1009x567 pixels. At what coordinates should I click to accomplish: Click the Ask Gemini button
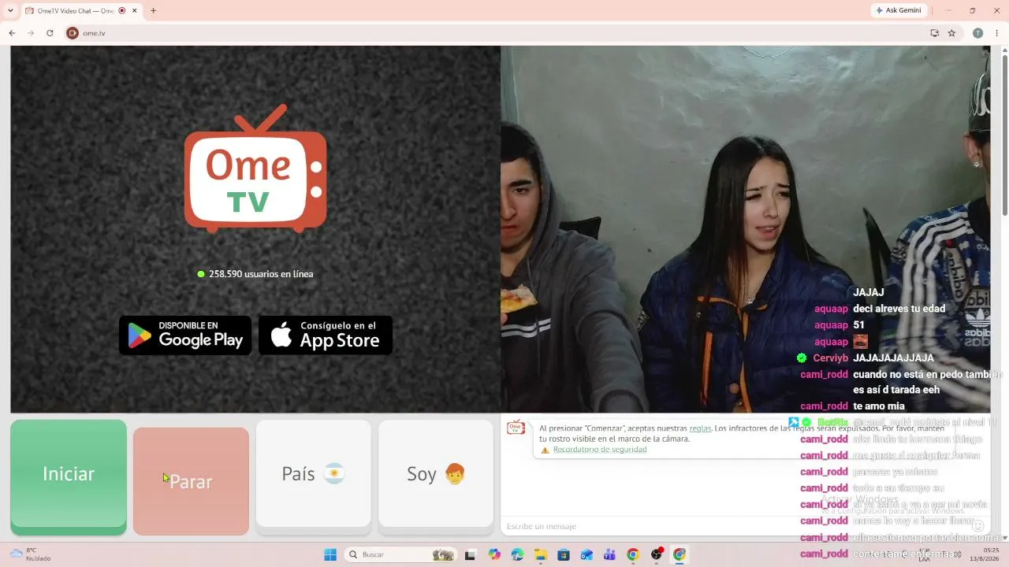coord(898,10)
